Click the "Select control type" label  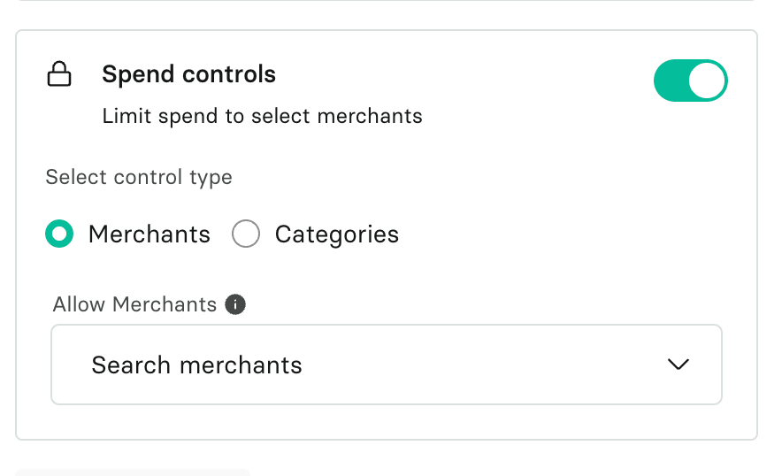139,177
